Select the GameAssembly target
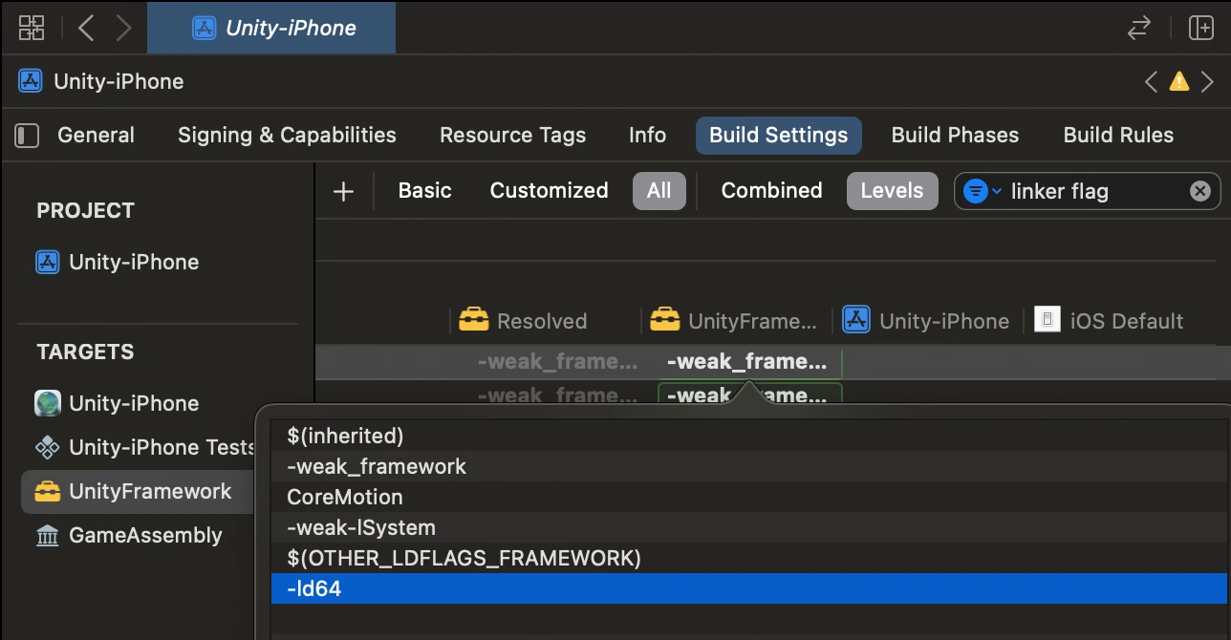Viewport: 1231px width, 640px height. coord(144,536)
